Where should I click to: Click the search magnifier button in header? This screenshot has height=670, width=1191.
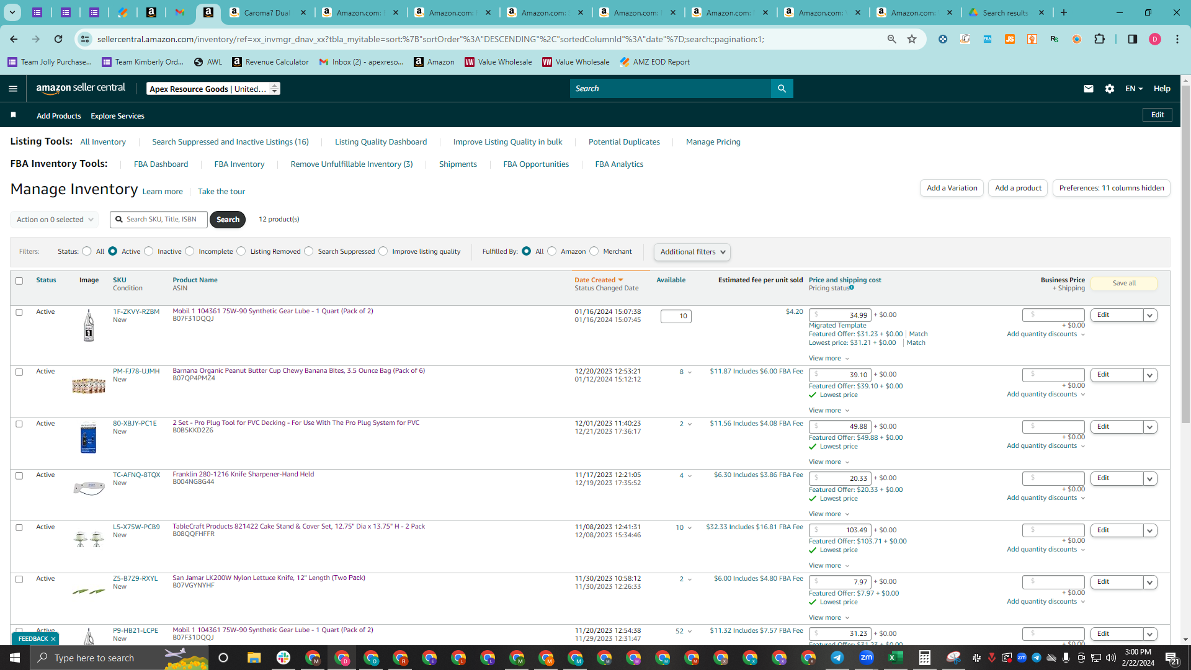782,89
